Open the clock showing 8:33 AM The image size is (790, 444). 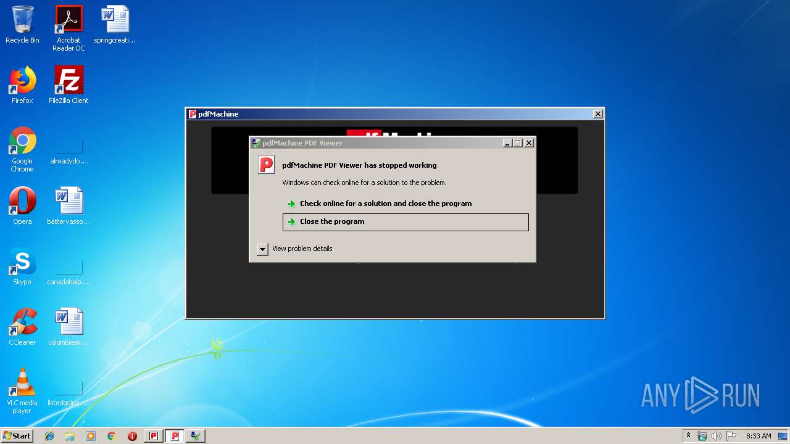pos(759,436)
